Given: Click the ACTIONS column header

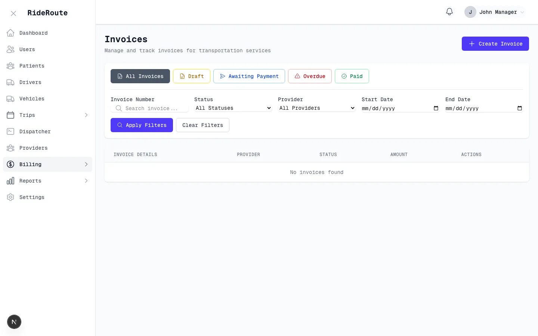Looking at the screenshot, I should (471, 155).
